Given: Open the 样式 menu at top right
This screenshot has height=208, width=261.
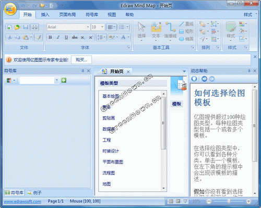Looking at the screenshot, I should (250, 15).
